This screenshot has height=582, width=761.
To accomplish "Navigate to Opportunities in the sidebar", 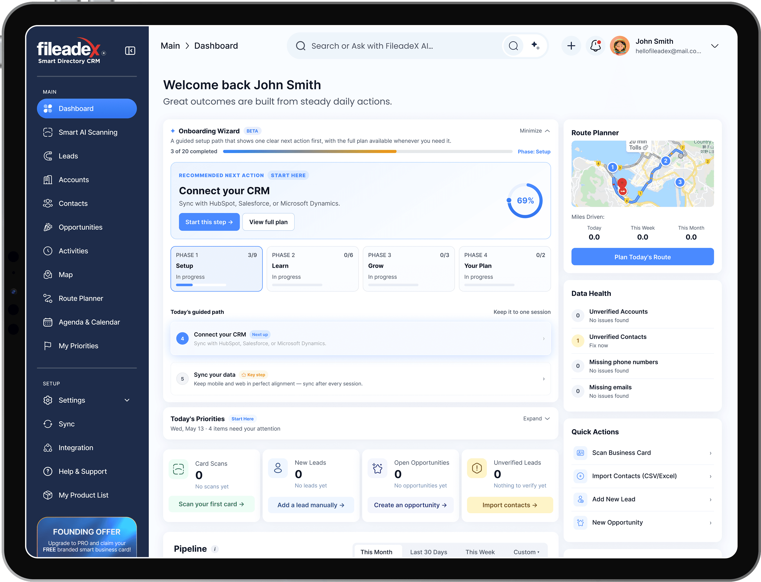I will (87, 227).
